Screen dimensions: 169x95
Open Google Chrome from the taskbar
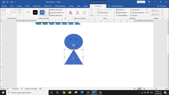click(x=64, y=93)
